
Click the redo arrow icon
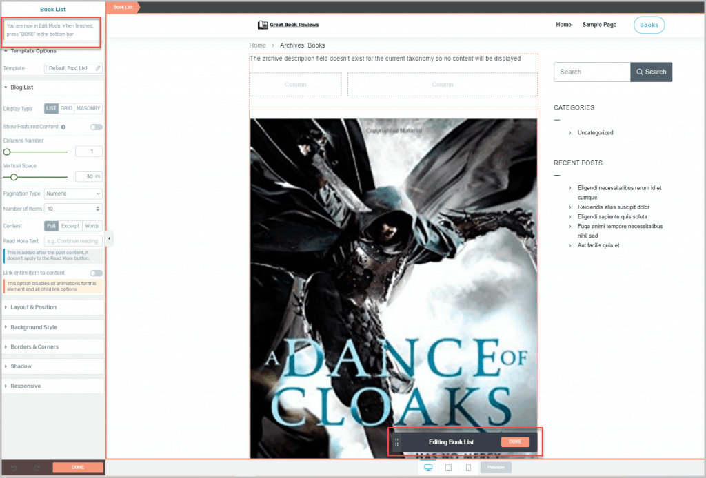pyautogui.click(x=37, y=468)
